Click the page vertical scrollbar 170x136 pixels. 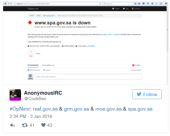(x=167, y=45)
